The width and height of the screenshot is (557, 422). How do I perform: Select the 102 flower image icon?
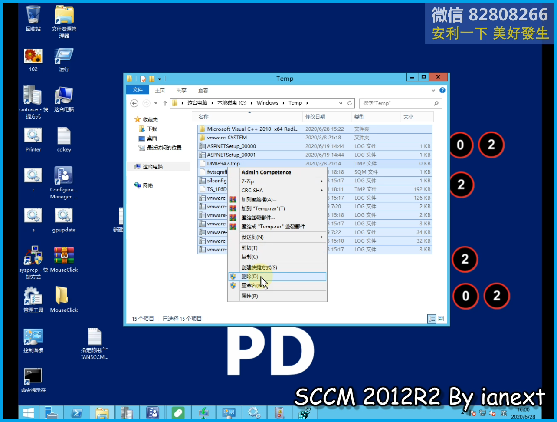pyautogui.click(x=33, y=60)
